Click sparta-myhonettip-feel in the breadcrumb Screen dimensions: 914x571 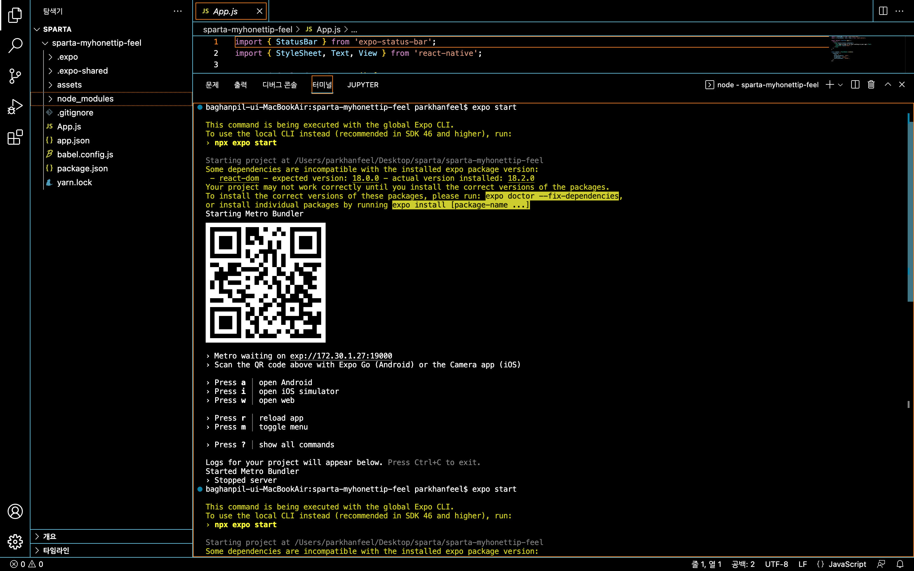click(248, 30)
